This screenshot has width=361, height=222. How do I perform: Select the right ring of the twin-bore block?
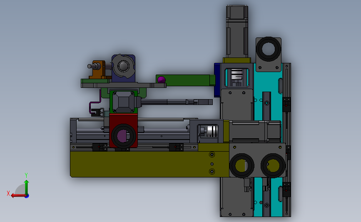pos(273,165)
